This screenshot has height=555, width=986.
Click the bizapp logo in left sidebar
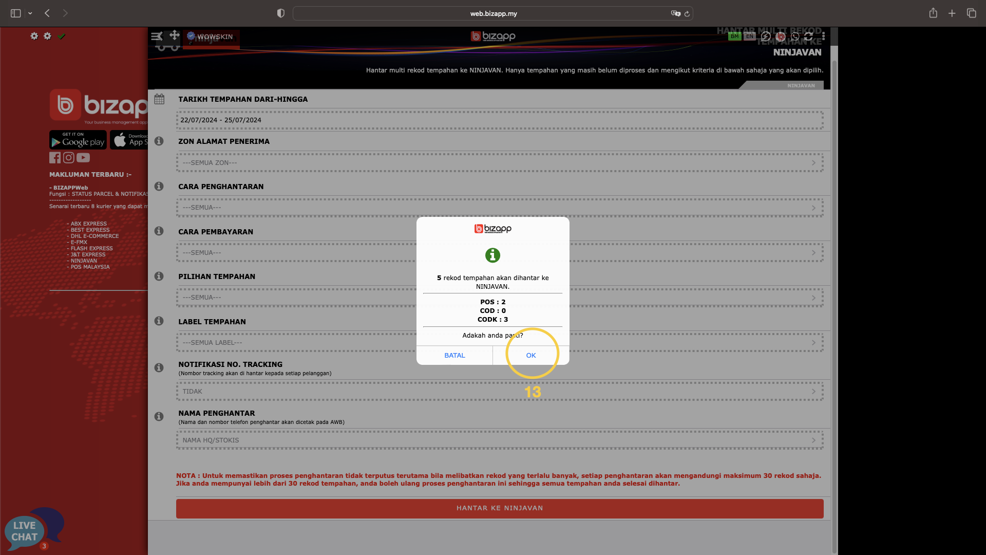[x=99, y=107]
